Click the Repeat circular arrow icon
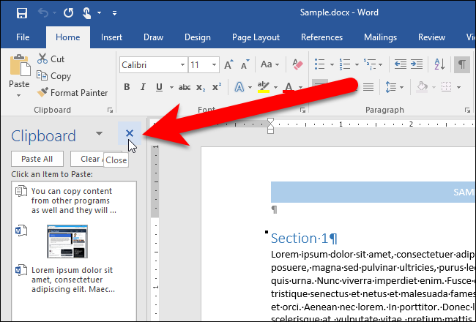 click(68, 13)
